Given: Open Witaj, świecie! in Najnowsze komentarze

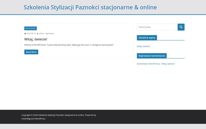Looking at the screenshot, I should (168, 64).
